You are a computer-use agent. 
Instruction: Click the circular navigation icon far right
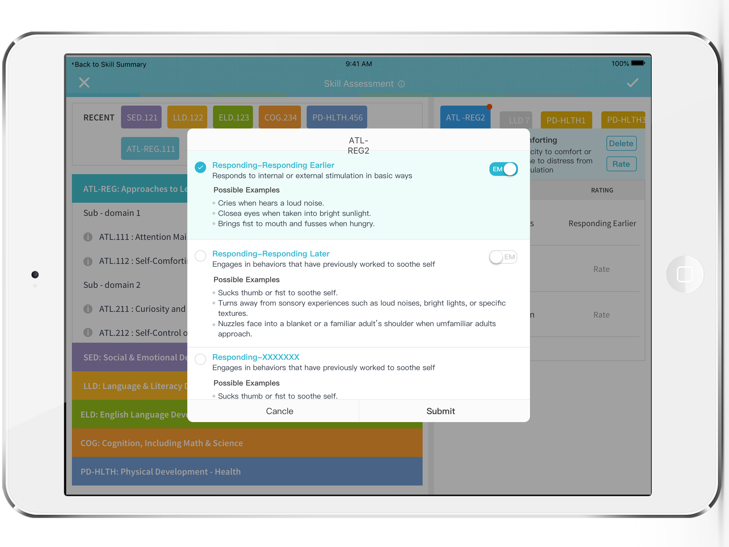682,273
